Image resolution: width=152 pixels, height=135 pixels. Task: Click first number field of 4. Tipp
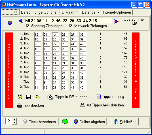click(37, 49)
